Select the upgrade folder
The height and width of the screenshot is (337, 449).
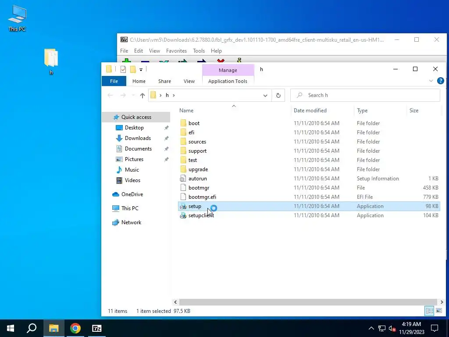309,169
